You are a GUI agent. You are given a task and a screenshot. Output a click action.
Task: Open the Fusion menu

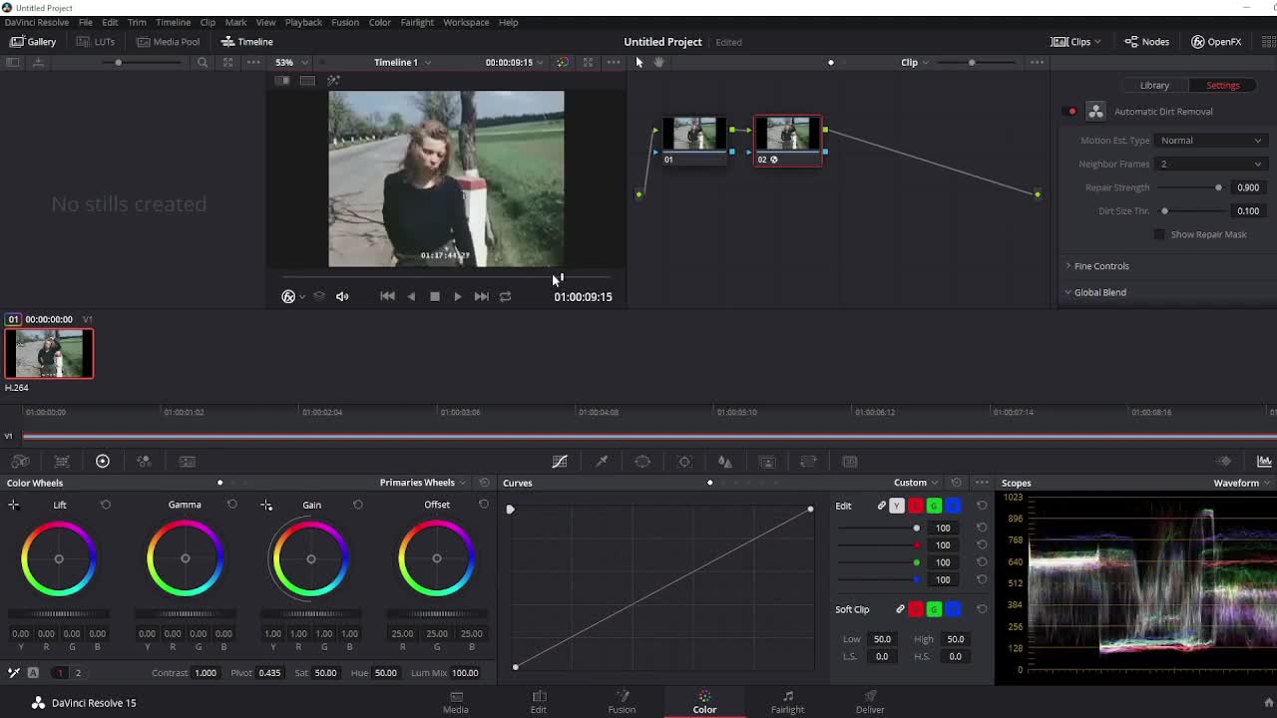345,22
